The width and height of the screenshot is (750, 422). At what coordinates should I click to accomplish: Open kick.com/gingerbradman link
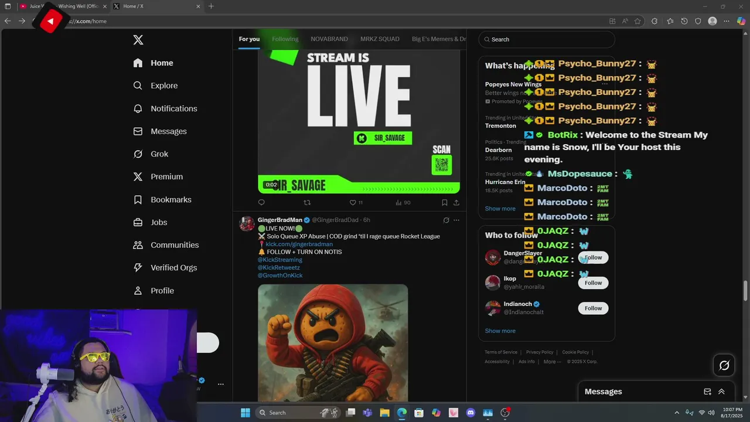point(299,244)
